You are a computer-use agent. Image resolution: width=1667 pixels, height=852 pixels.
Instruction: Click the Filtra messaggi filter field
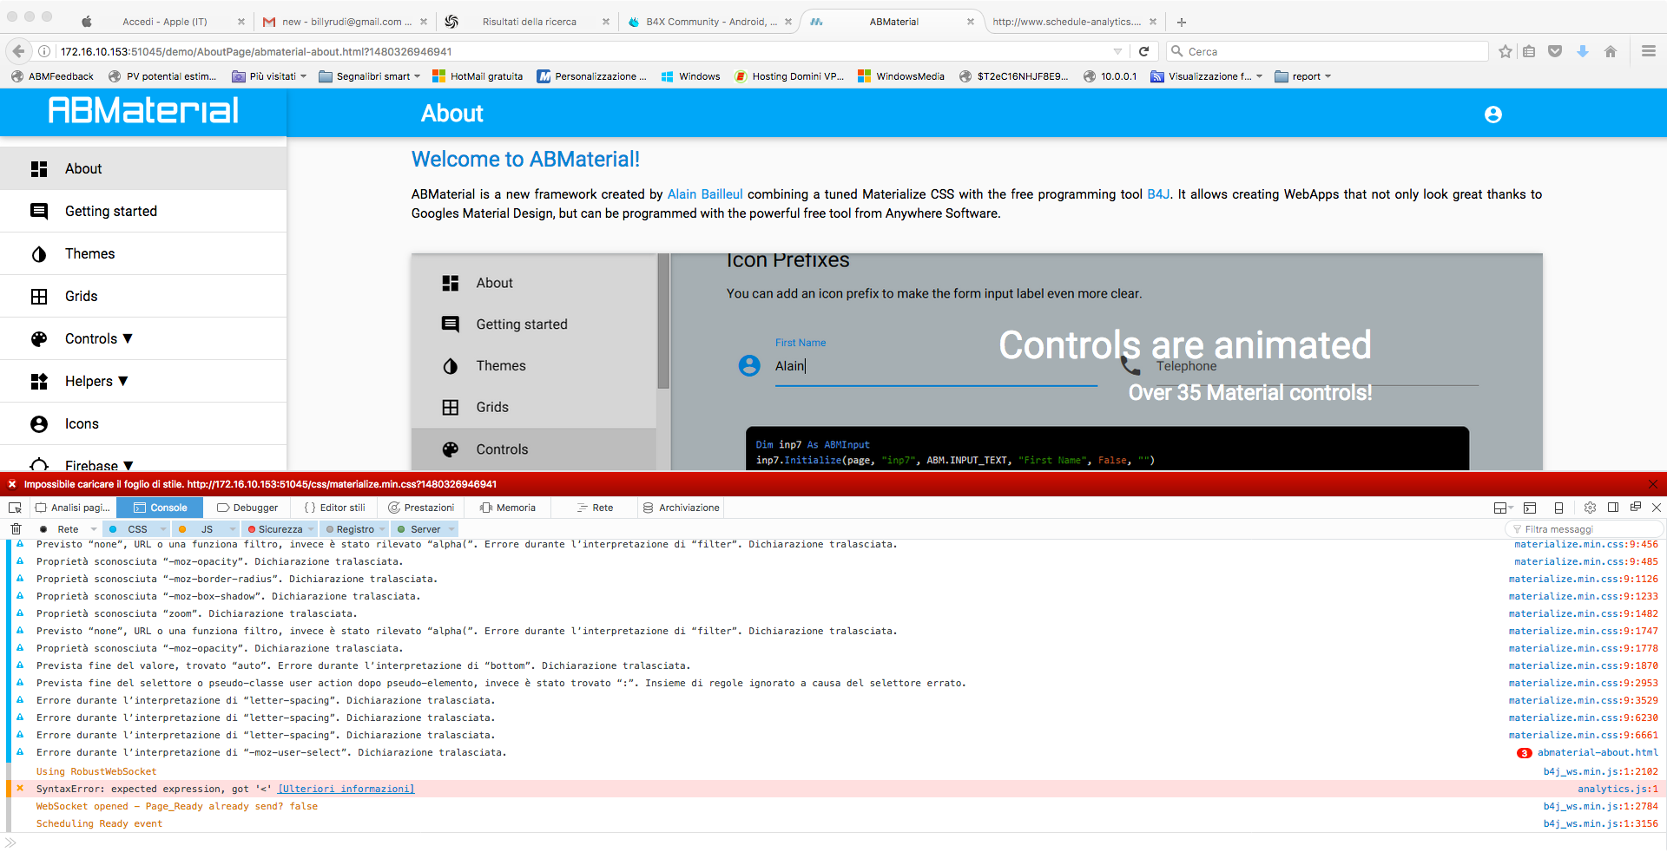[x=1585, y=529]
